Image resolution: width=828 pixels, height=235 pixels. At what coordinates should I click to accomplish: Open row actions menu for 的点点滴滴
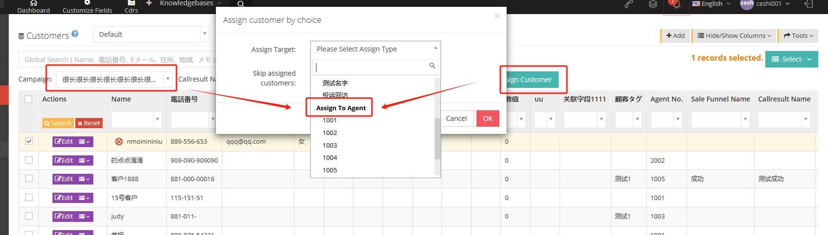tap(85, 160)
